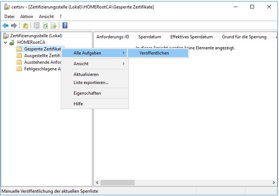Click the Properties toolbar icon
Screen dimensions: 279x196
[37, 25]
